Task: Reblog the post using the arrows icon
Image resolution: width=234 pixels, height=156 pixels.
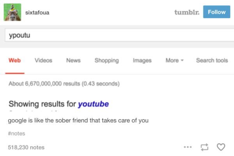Action: tap(204, 147)
